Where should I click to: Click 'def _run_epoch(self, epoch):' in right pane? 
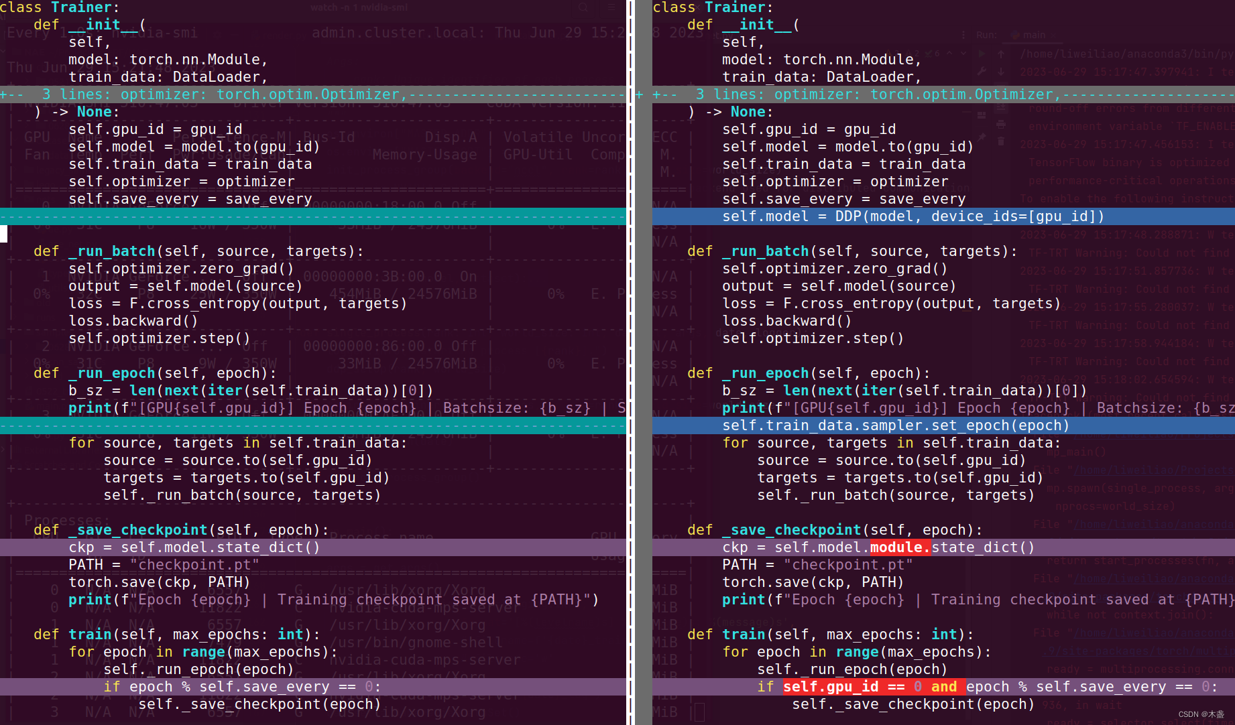point(809,373)
